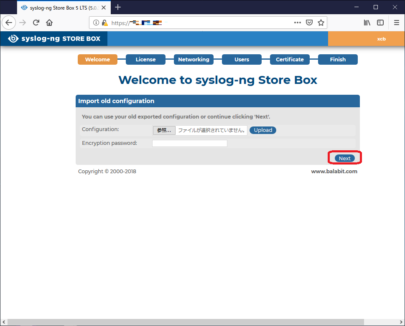This screenshot has height=326, width=405.
Task: Focus the Encryption password field
Action: click(190, 144)
